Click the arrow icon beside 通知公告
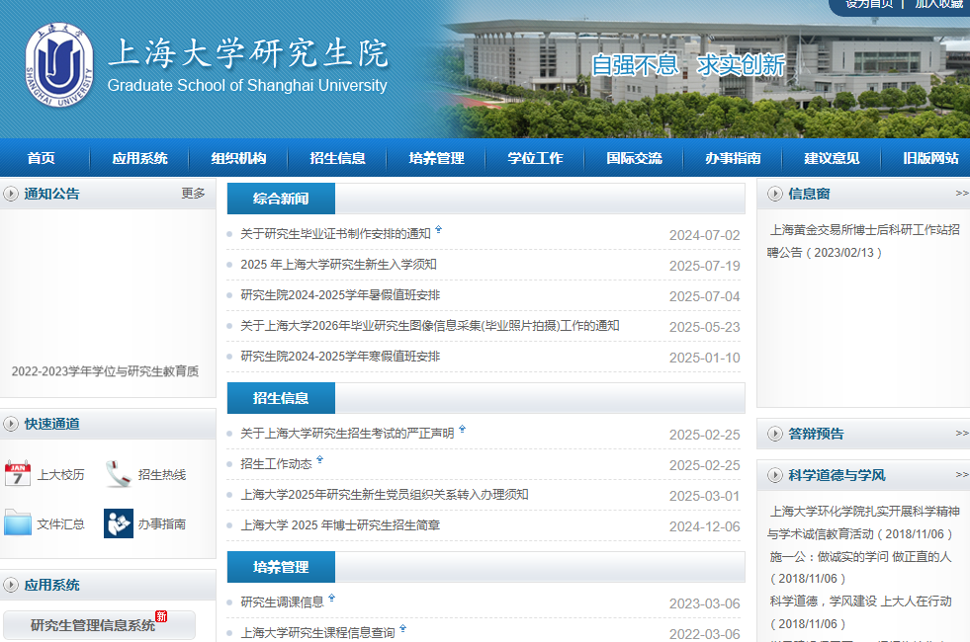The image size is (970, 642). [12, 194]
